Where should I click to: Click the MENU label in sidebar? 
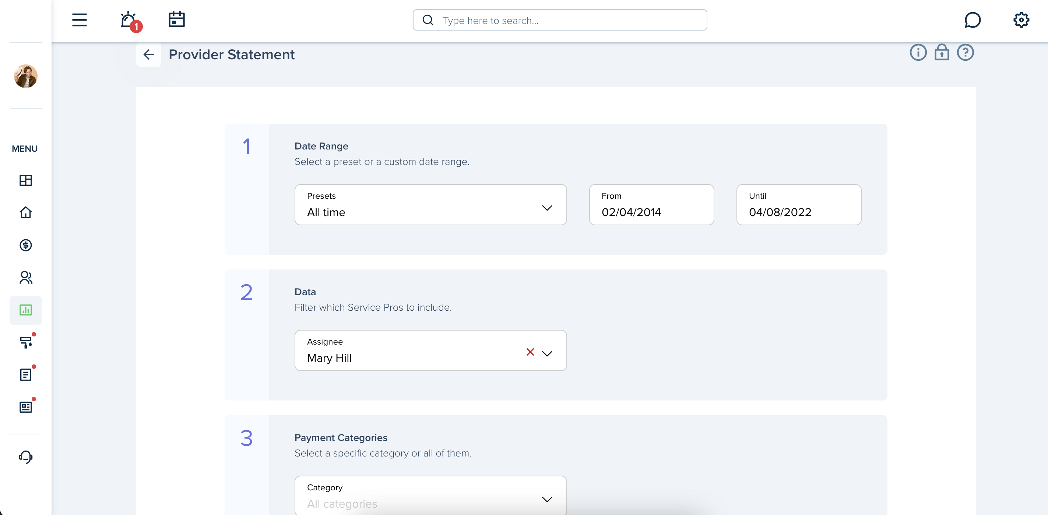pyautogui.click(x=24, y=148)
